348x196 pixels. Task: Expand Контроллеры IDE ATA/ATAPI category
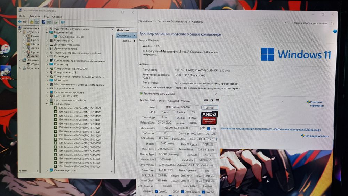47,68
